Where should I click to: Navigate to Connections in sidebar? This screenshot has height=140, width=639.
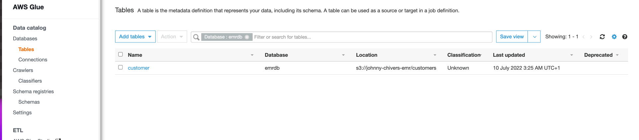[33, 60]
